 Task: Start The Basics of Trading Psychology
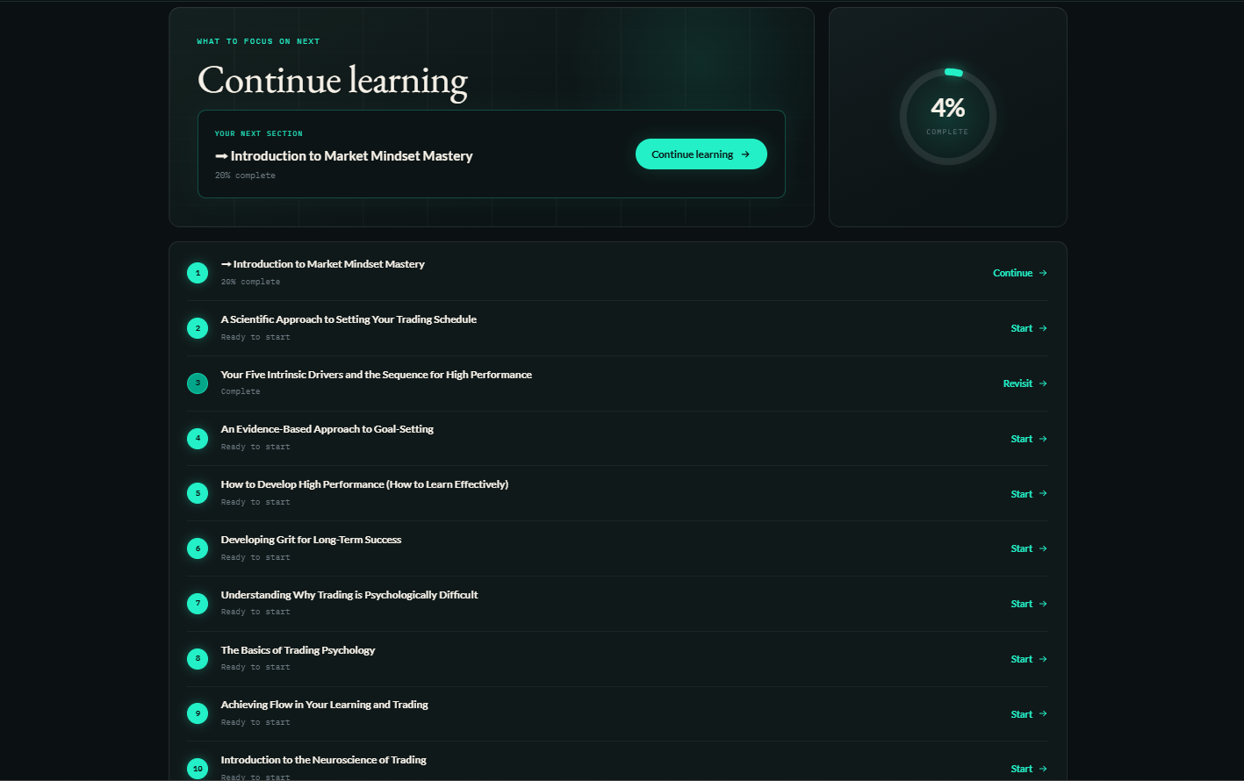tap(1029, 659)
